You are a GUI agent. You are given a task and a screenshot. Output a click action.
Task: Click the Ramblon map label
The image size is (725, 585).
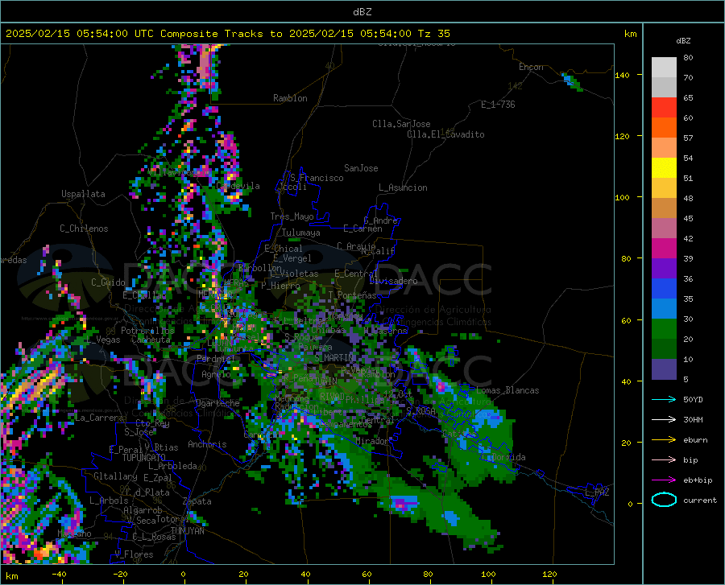pos(290,98)
